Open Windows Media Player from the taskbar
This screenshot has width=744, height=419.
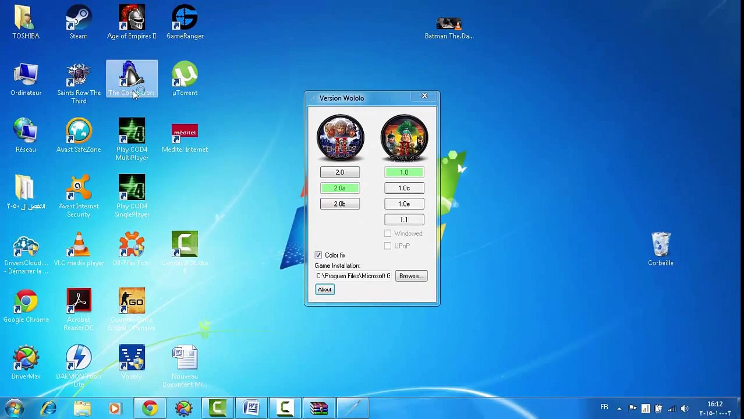(115, 409)
